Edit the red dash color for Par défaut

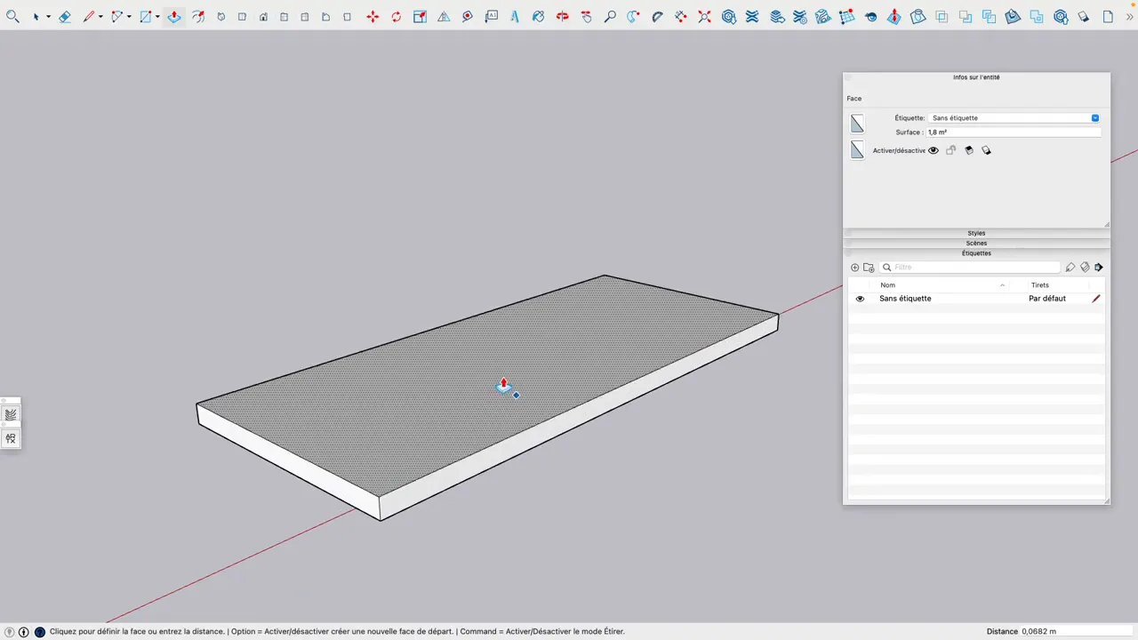click(1095, 298)
